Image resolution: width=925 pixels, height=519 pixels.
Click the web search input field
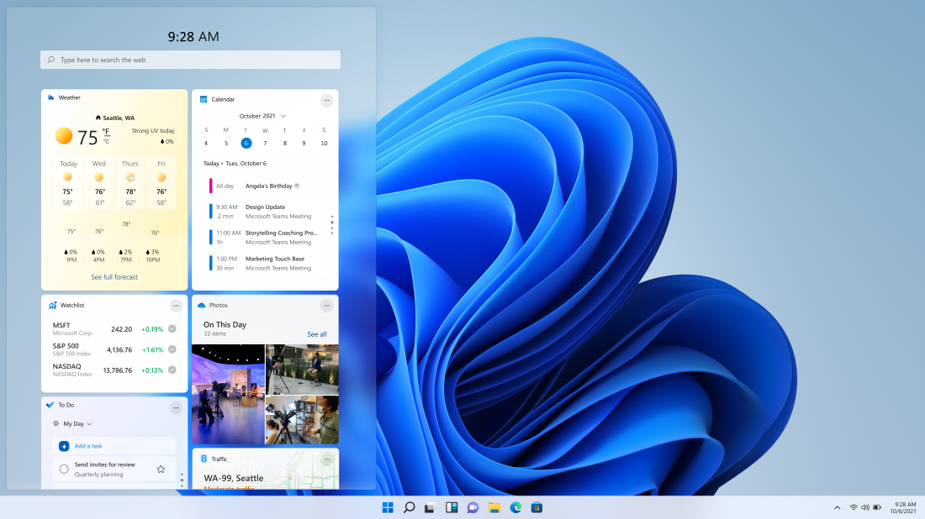coord(189,60)
